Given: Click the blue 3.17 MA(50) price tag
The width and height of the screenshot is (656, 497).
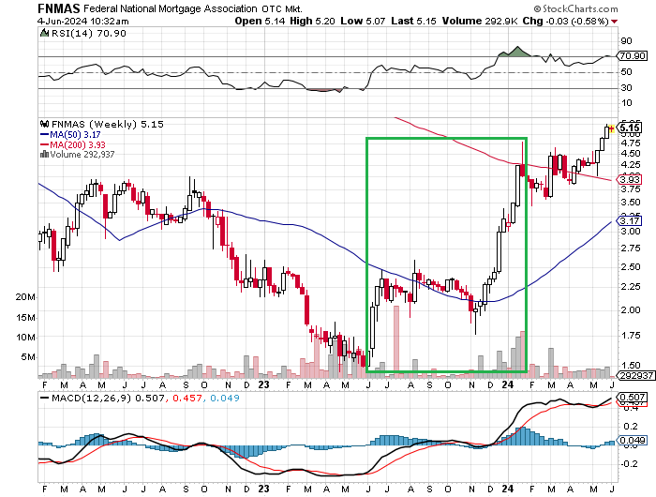Looking at the screenshot, I should point(630,220).
